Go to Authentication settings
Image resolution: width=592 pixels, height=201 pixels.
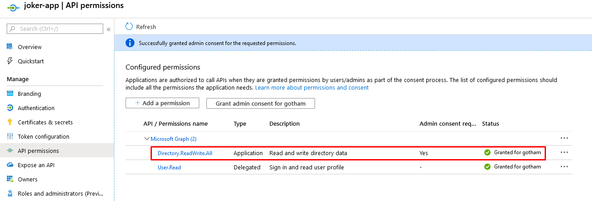36,108
